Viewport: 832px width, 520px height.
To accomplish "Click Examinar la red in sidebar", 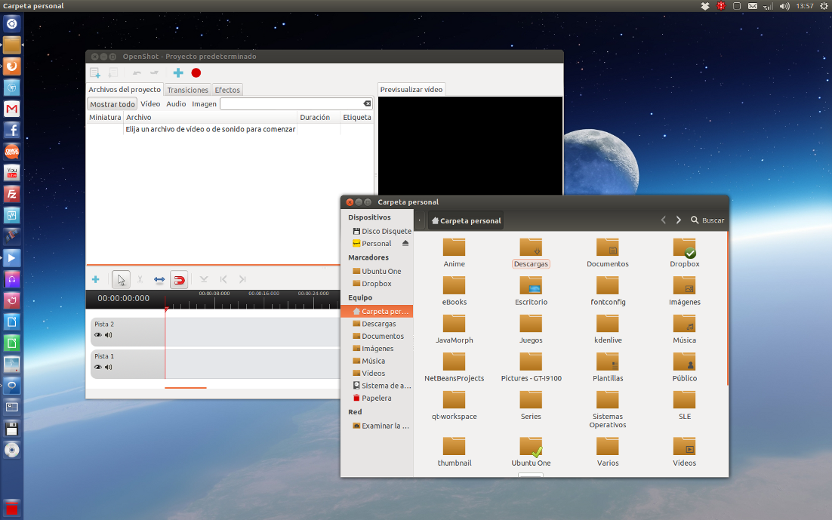I will (381, 426).
